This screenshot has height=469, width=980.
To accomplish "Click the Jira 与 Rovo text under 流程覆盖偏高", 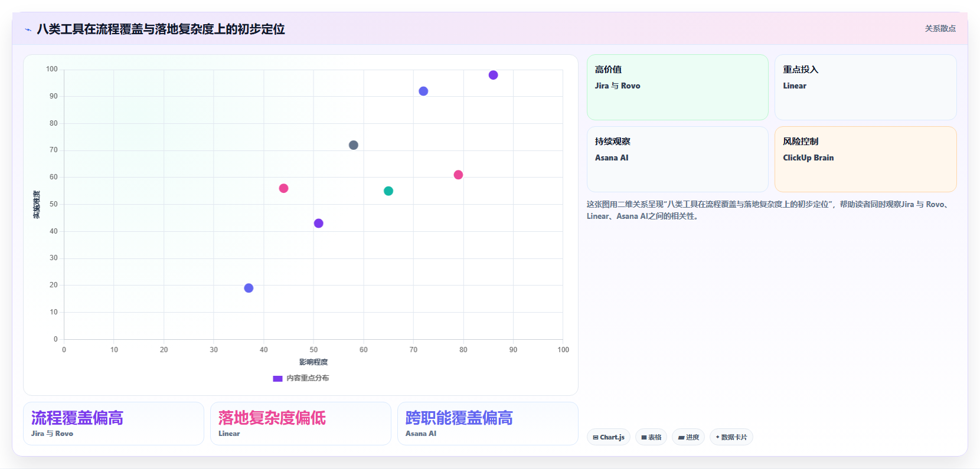I will pyautogui.click(x=52, y=434).
